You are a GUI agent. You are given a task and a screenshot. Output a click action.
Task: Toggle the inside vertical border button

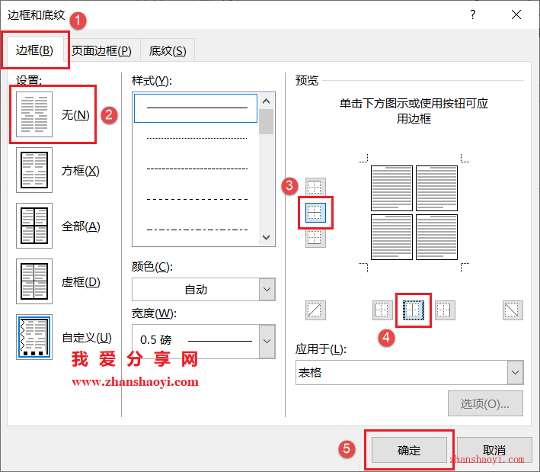(x=414, y=310)
